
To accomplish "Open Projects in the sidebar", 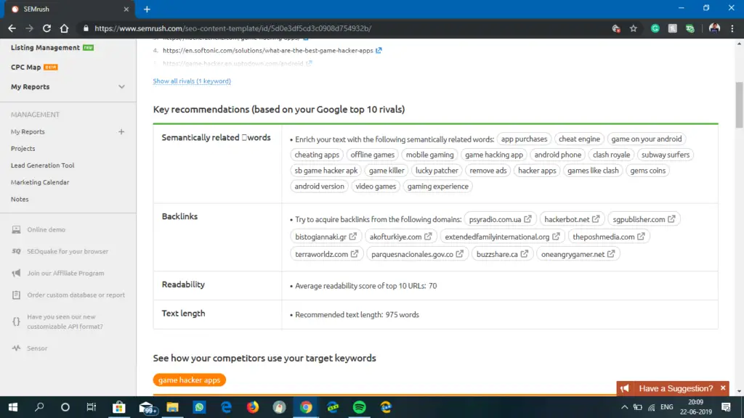I will click(23, 148).
